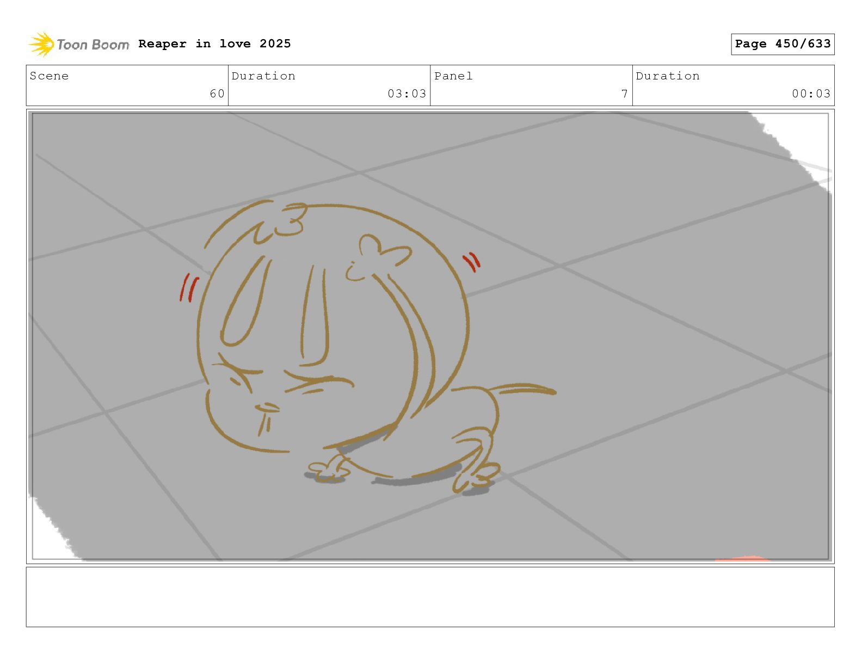Click the panel duration value '00:03'
Image resolution: width=862 pixels, height=666 pixels.
(x=811, y=94)
